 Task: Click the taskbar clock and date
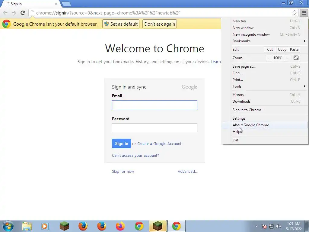(x=294, y=226)
